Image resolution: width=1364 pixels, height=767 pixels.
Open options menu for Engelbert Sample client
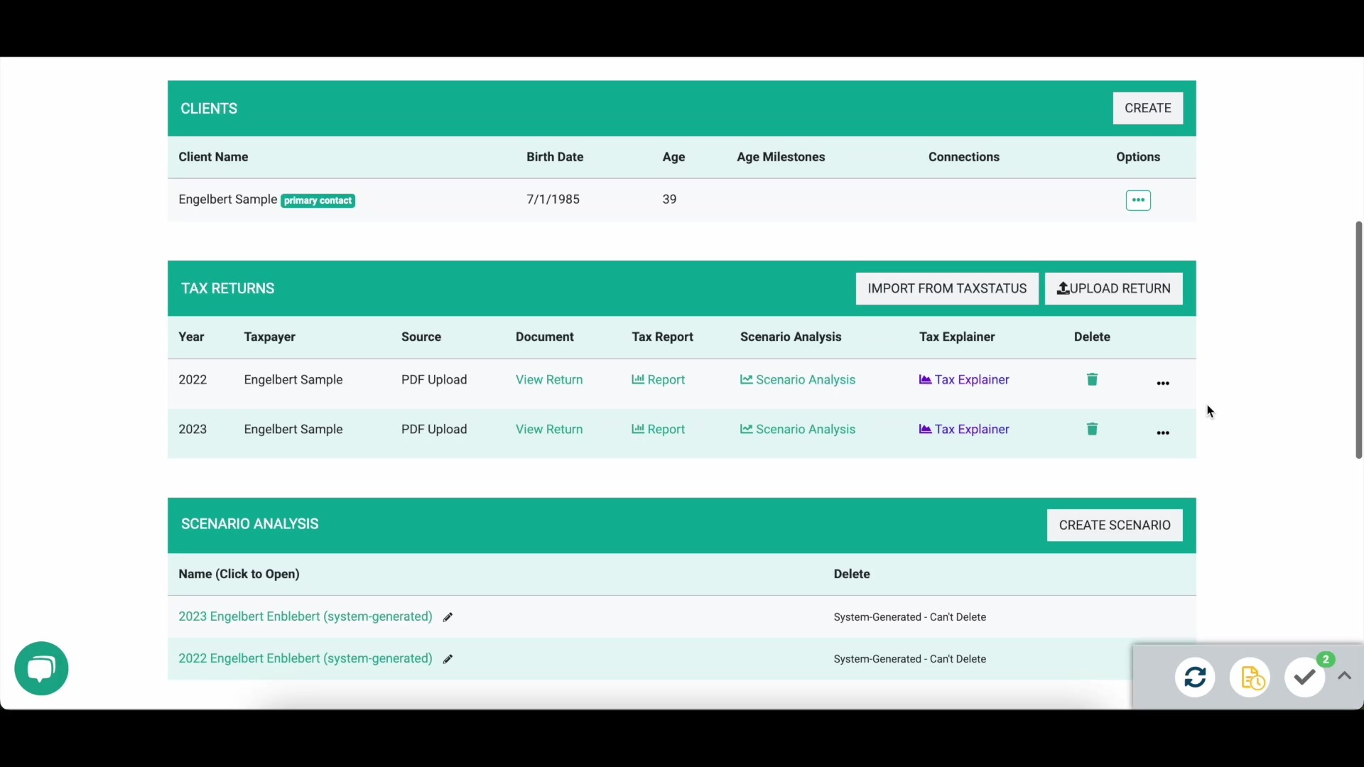click(x=1138, y=200)
